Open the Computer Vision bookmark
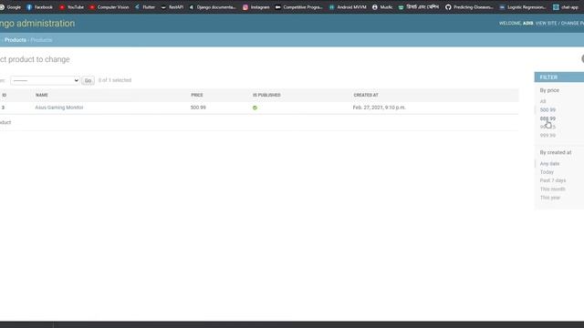Screen dimensions: 584x328 [109, 7]
